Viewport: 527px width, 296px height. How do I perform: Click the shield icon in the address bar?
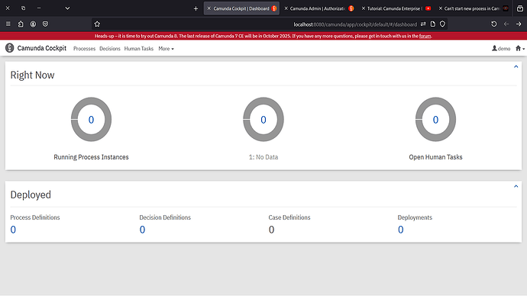coord(443,24)
